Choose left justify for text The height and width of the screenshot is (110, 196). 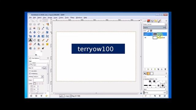pyautogui.click(x=35, y=84)
